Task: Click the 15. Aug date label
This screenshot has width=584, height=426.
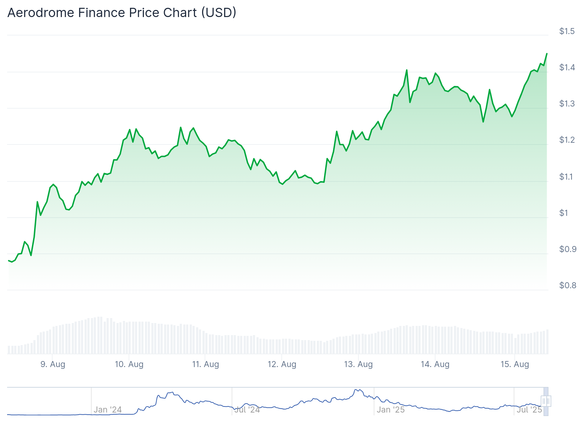Action: (515, 364)
